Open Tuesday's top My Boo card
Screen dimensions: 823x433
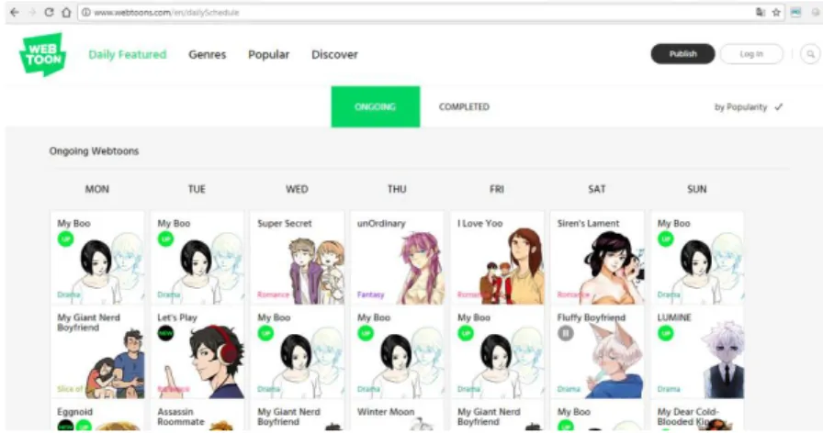[197, 258]
